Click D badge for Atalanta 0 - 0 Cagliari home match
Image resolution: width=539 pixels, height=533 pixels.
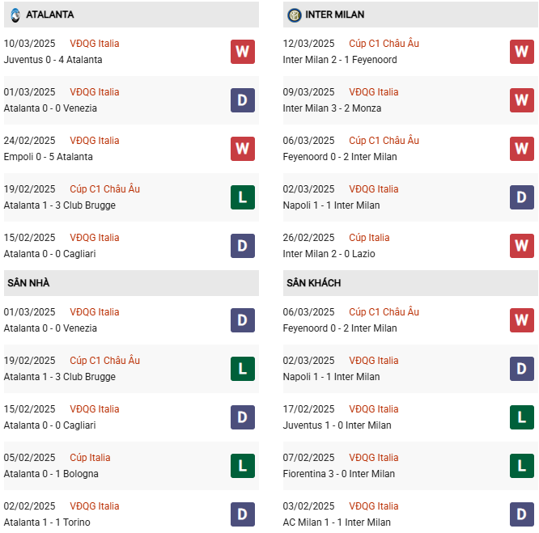click(243, 417)
